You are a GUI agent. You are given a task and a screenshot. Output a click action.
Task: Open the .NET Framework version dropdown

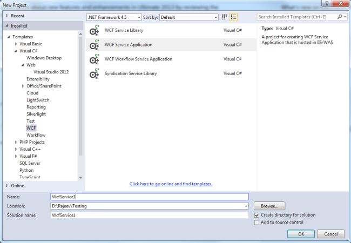tap(114, 17)
